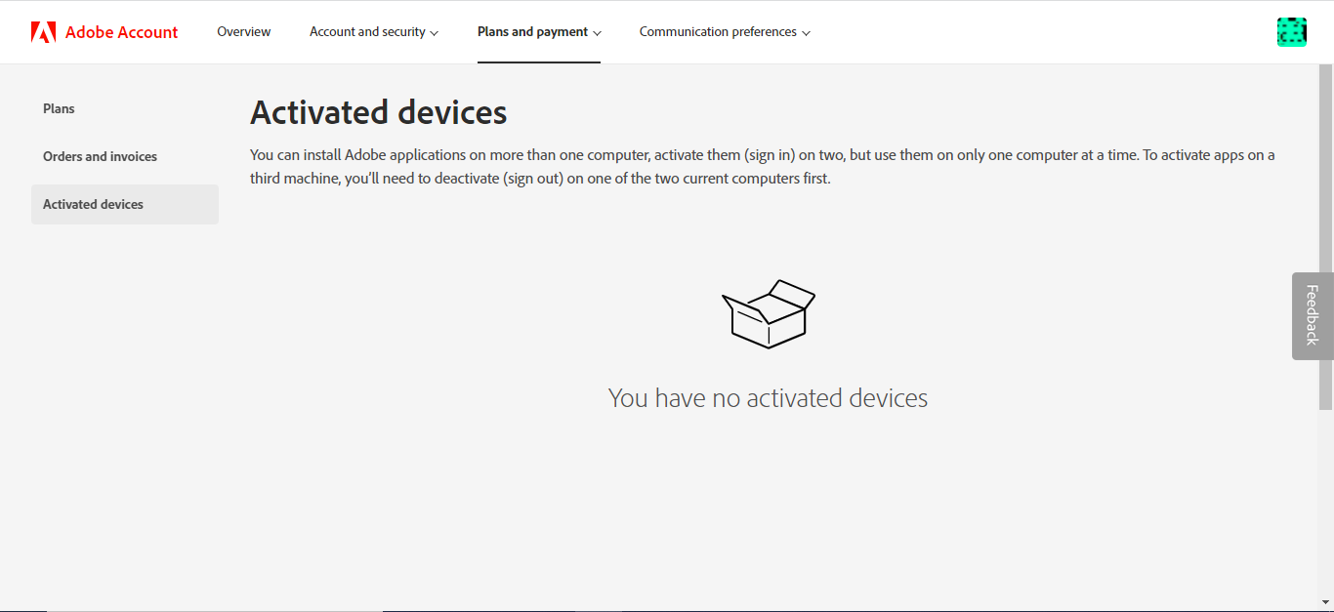
Task: Select the Plans and payment menu label
Action: 532,32
